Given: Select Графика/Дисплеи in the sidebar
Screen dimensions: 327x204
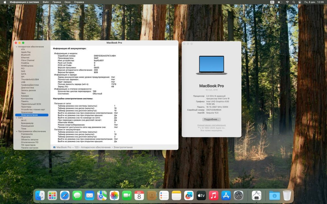Looking at the screenshot, I should click(30, 85).
